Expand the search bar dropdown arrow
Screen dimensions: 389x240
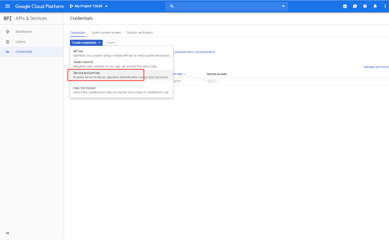(284, 6)
